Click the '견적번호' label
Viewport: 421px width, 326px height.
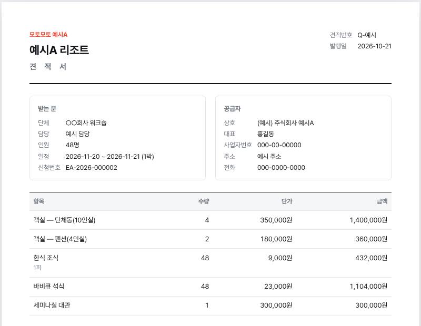click(340, 35)
